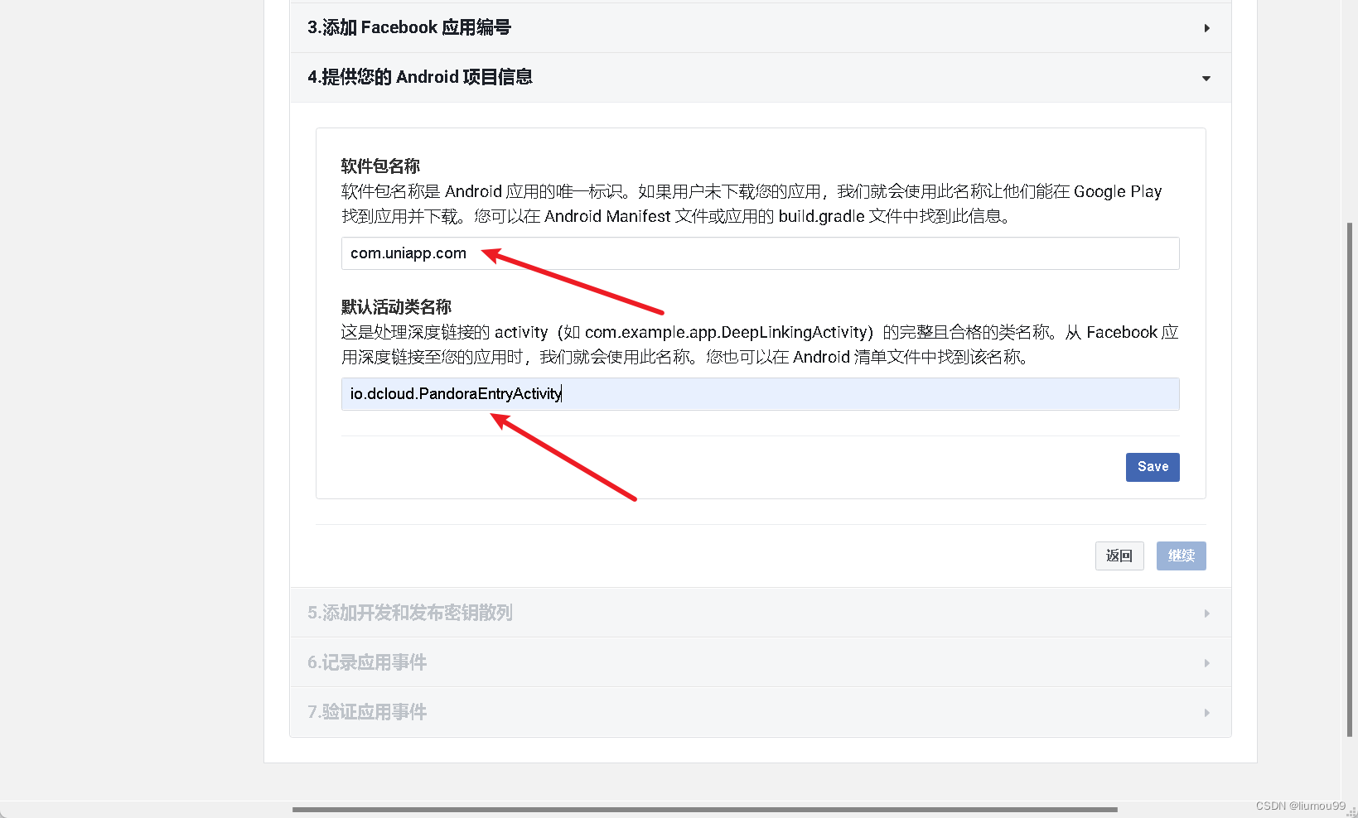Click the Save button
The image size is (1358, 818).
coord(1152,467)
